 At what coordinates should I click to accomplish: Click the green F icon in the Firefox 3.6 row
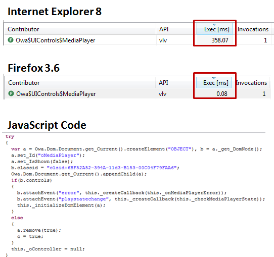pyautogui.click(x=11, y=93)
